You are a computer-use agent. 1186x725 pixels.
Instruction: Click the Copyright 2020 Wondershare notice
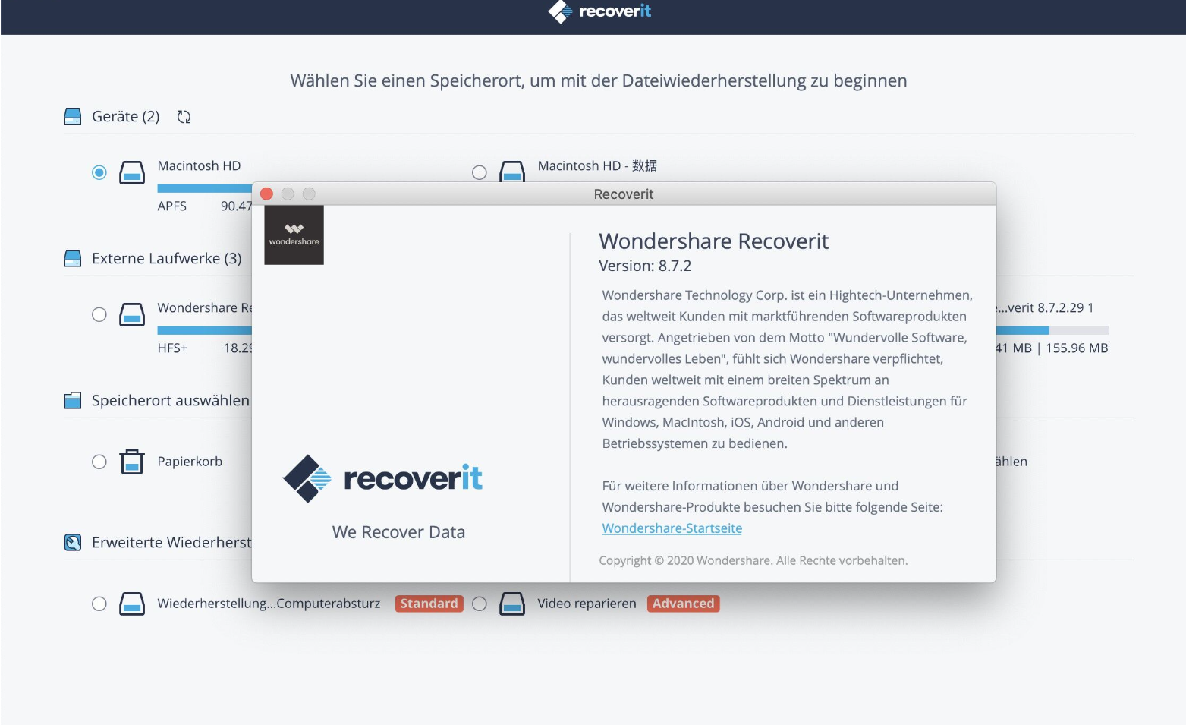753,560
